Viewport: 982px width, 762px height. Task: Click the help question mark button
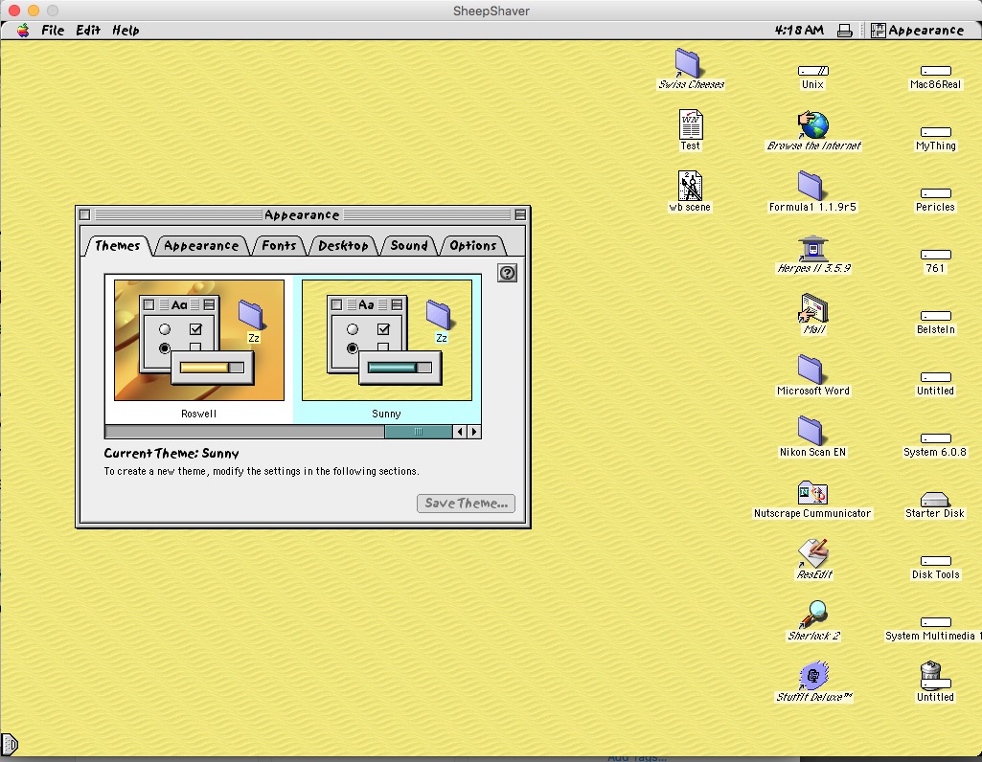[507, 273]
